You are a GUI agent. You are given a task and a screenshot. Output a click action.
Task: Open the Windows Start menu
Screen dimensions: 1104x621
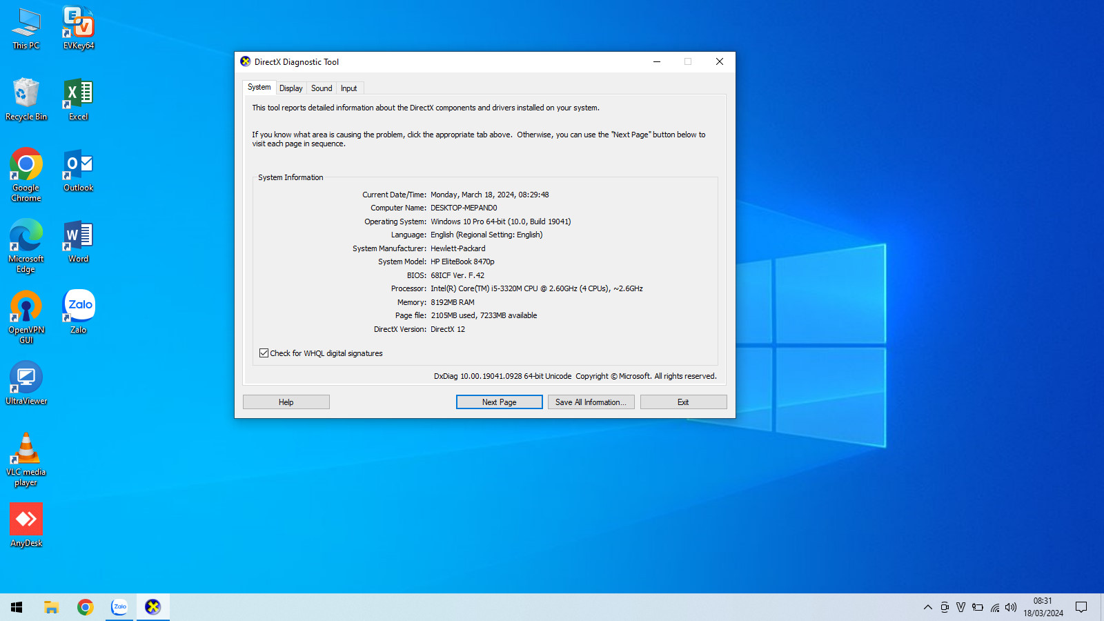click(17, 607)
